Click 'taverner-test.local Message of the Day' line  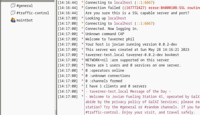[x=128, y=91]
